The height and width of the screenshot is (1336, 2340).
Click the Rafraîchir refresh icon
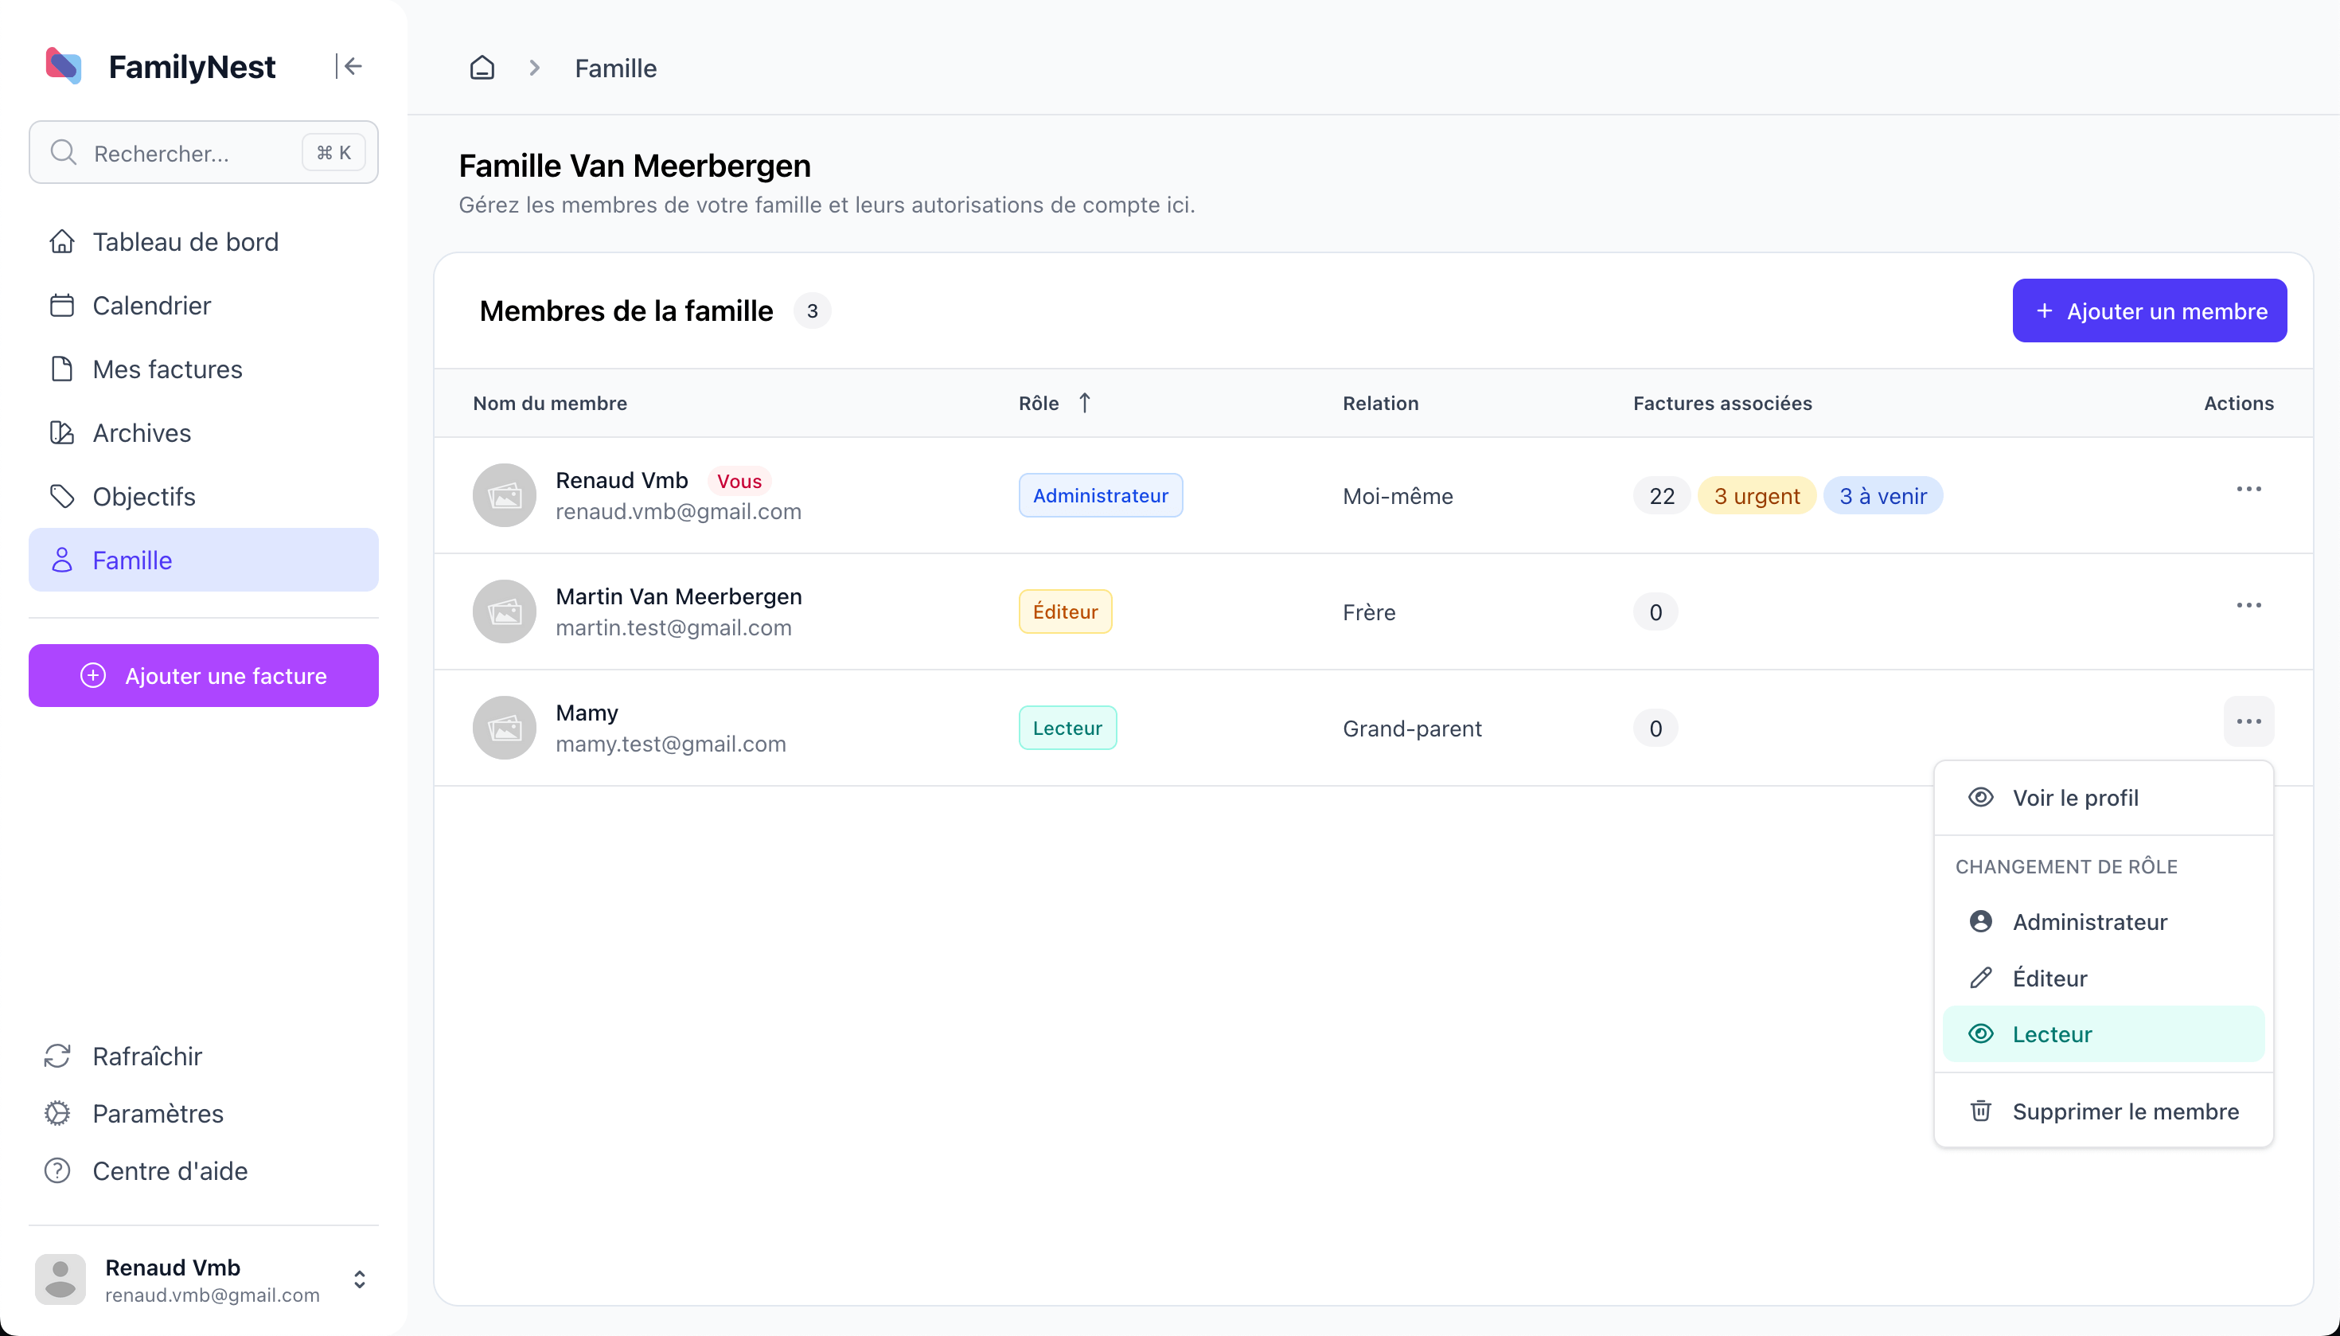(x=58, y=1056)
